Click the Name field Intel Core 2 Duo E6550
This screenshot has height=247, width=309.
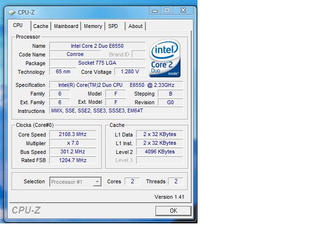coord(97,46)
